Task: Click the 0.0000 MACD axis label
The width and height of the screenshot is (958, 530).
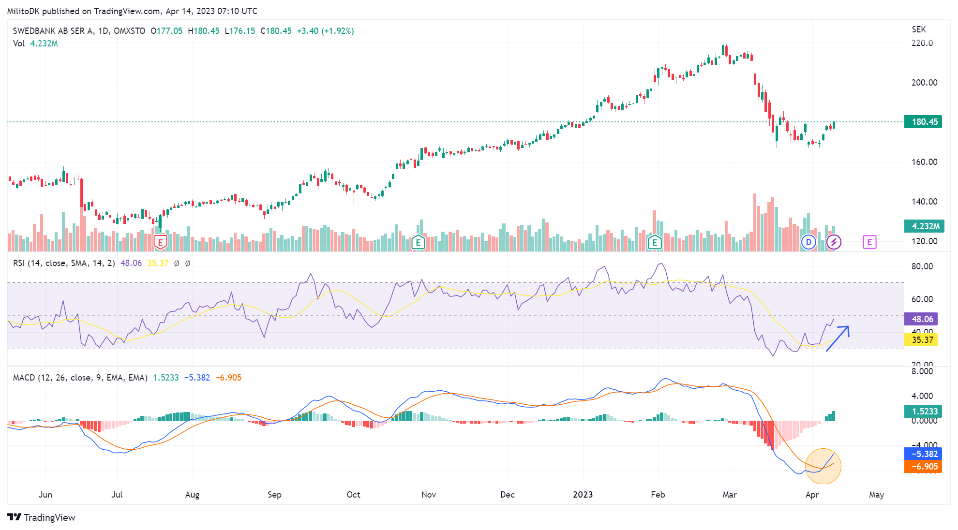Action: 925,421
